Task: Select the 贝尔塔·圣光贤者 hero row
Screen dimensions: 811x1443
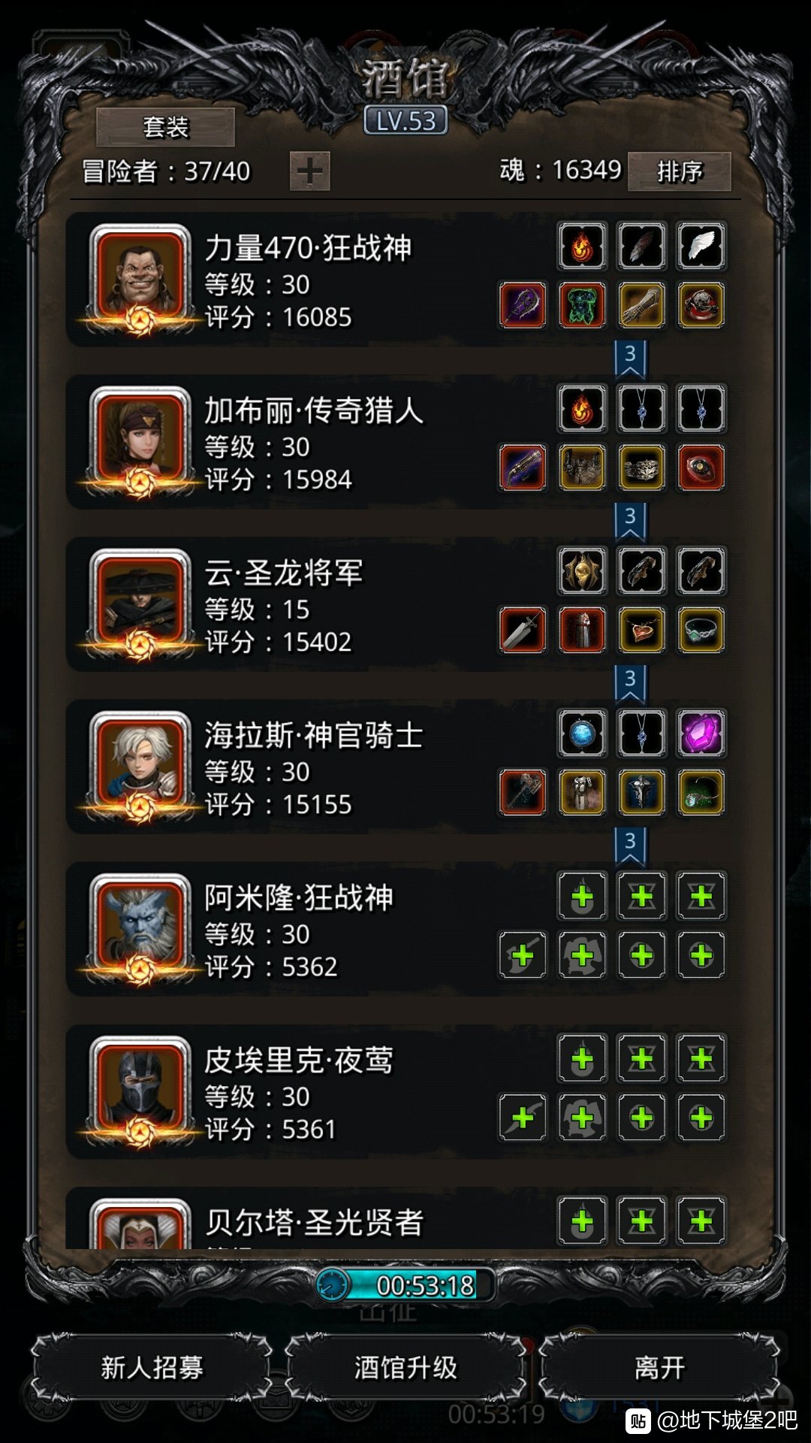Action: pyautogui.click(x=396, y=1219)
